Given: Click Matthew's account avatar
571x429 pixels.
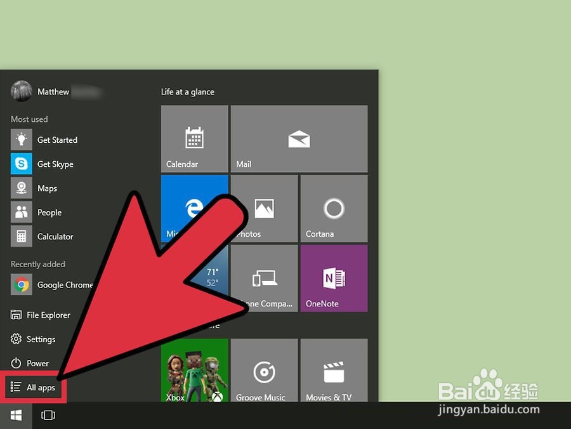Looking at the screenshot, I should tap(21, 91).
